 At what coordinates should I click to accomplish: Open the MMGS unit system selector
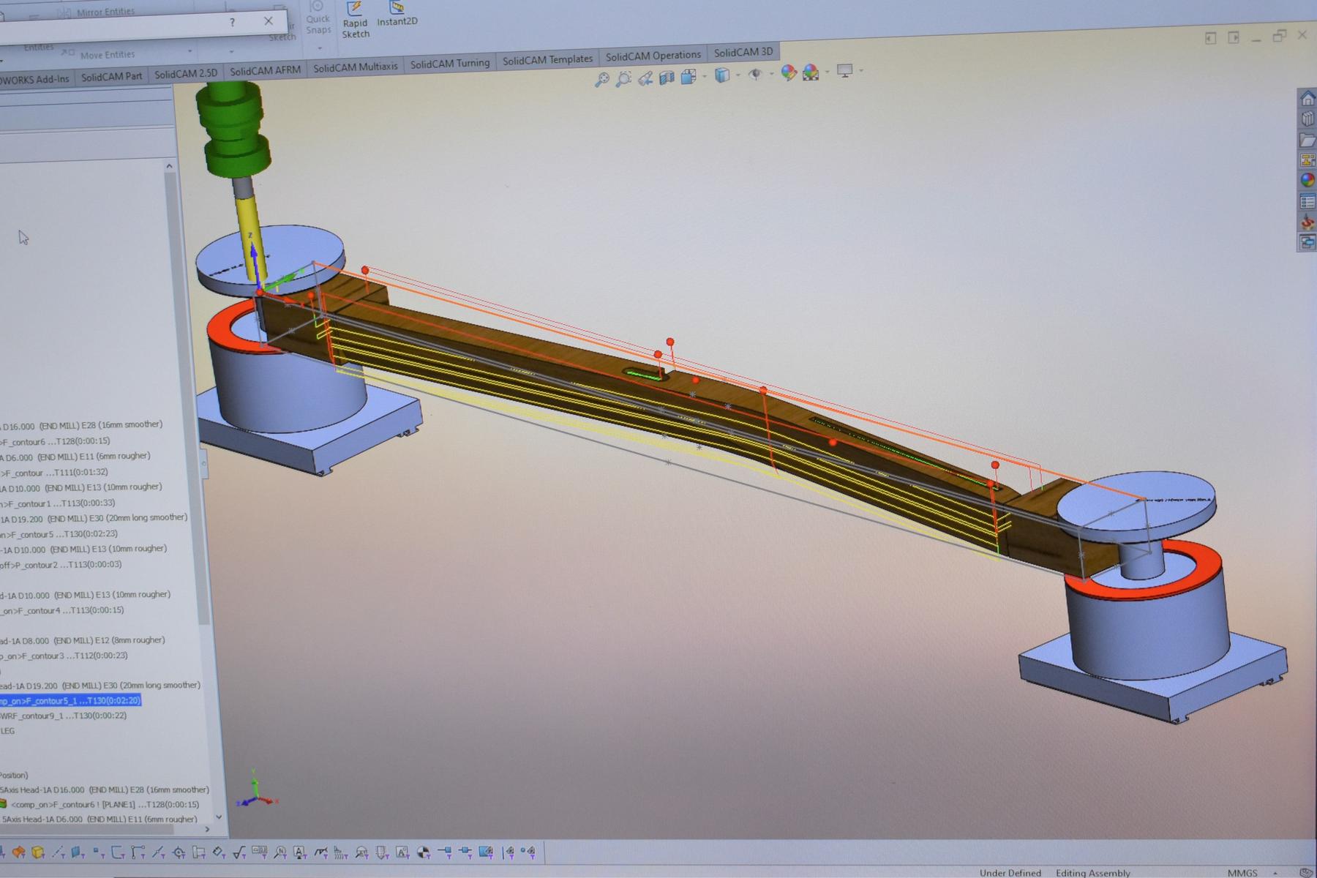pyautogui.click(x=1242, y=872)
